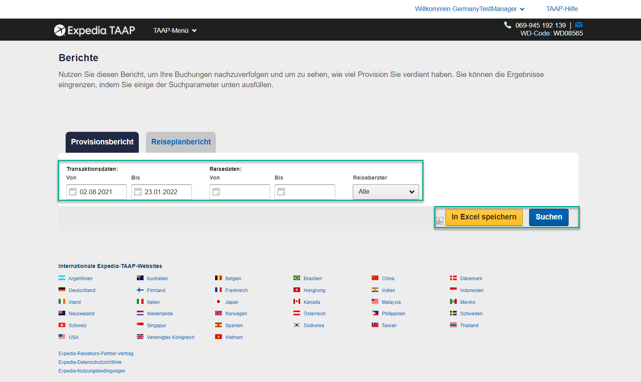Open calendar icon for Transaktionsdaten Von
Image resolution: width=641 pixels, height=382 pixels.
[73, 192]
